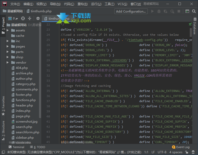Screen dimensions: 198x155
Task: Open LF line separator selector
Action: [x=153, y=152]
